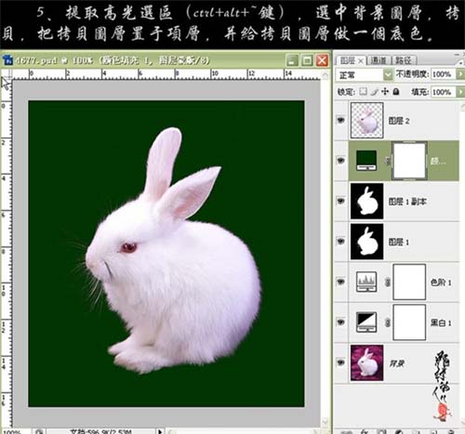The image size is (465, 434).
Task: Click the layer name 背景
Action: [397, 363]
